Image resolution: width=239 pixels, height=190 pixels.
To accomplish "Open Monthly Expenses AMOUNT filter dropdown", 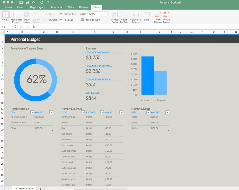I will [x=121, y=112].
